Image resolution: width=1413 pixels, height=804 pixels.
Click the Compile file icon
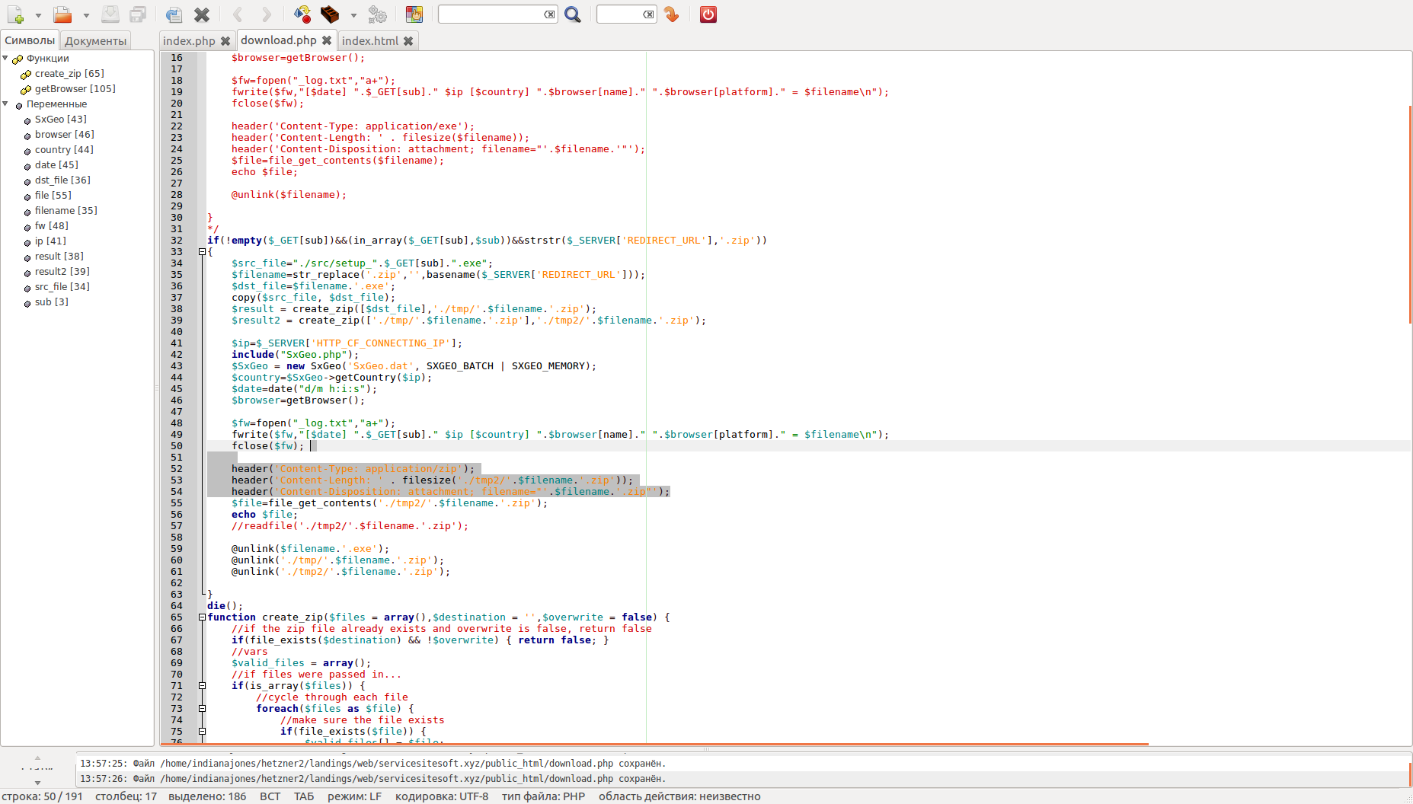click(302, 14)
